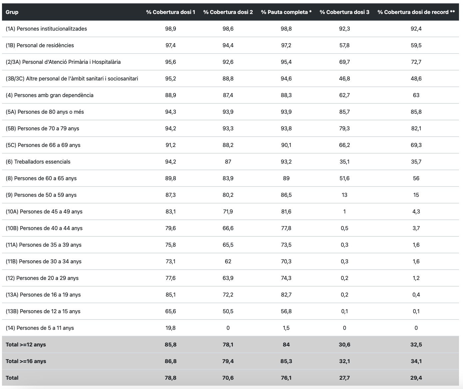Select the '(1A) Persones institucionalitzades' row label
The image size is (463, 389).
[46, 29]
